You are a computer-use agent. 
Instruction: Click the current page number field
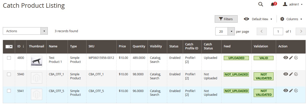[278, 31]
